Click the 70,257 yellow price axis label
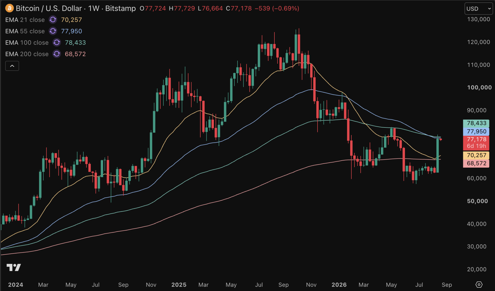Viewport: 495px width, 291px height. [x=476, y=155]
